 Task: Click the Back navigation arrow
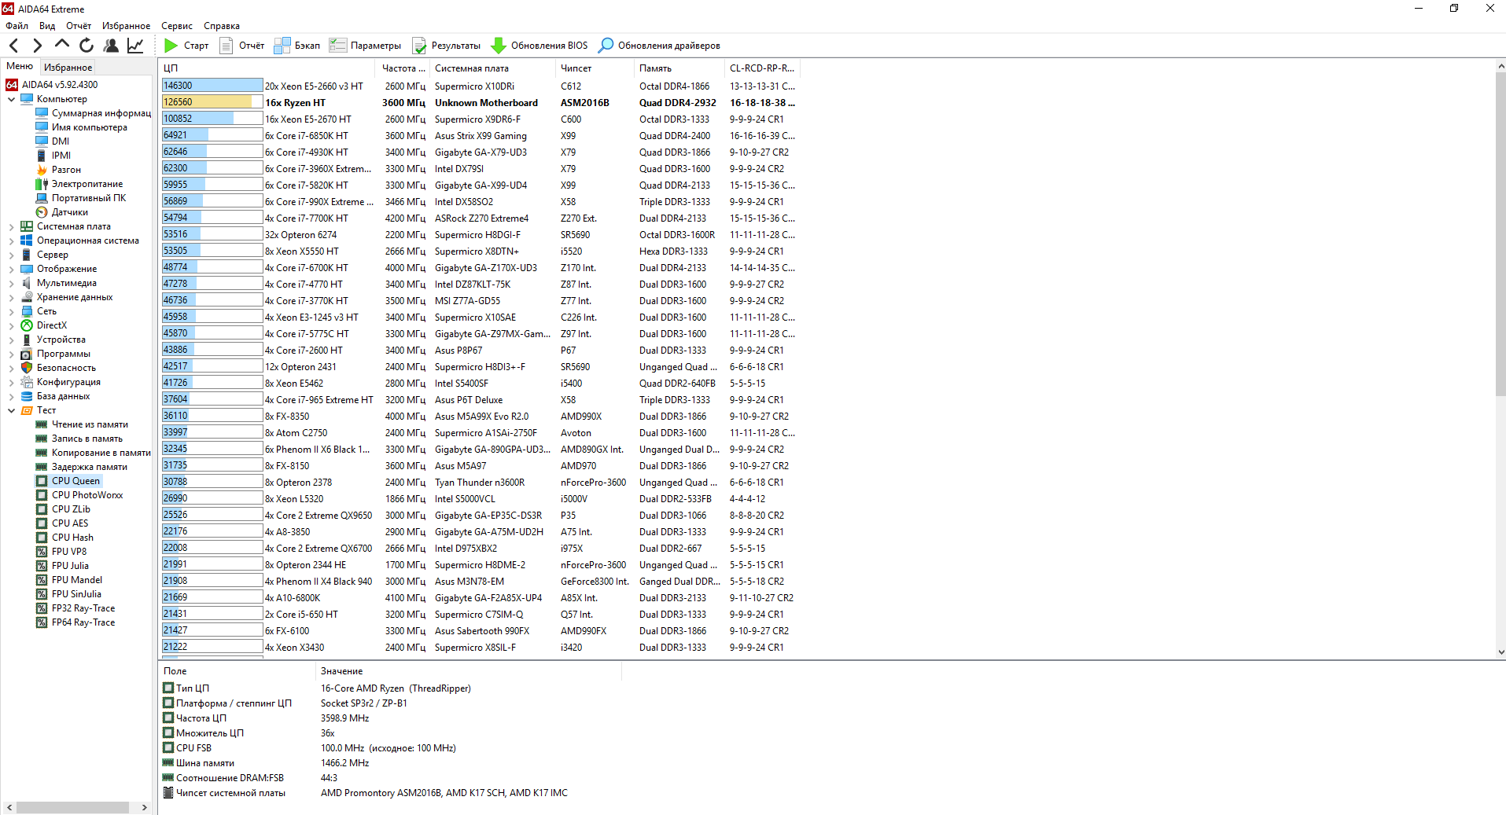tap(13, 46)
